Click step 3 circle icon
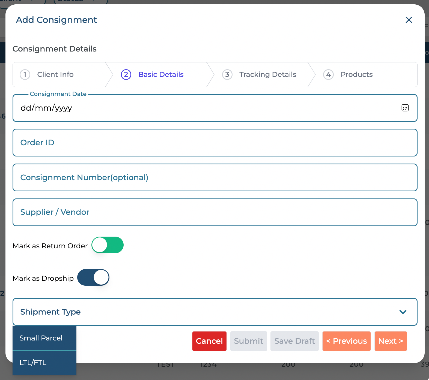This screenshot has height=380, width=429. [227, 74]
